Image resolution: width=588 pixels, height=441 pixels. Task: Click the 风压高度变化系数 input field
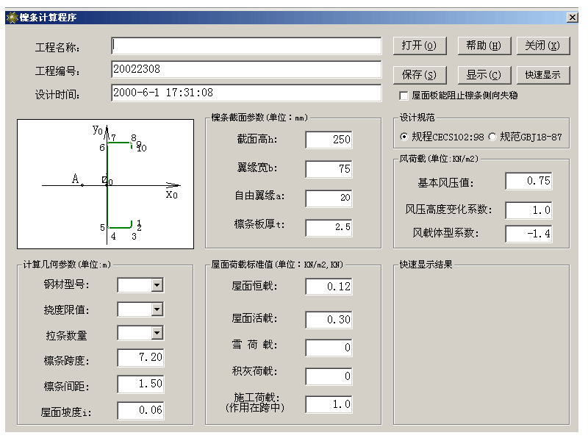tap(528, 210)
